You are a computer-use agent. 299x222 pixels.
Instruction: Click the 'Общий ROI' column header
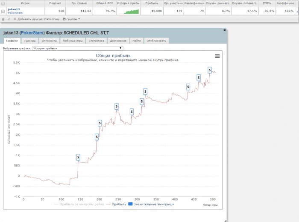pos(104,3)
